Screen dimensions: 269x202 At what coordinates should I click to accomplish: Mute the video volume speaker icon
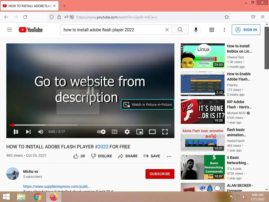click(41, 132)
